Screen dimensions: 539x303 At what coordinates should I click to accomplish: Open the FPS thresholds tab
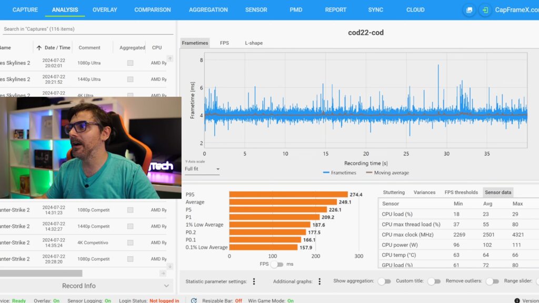click(x=461, y=193)
